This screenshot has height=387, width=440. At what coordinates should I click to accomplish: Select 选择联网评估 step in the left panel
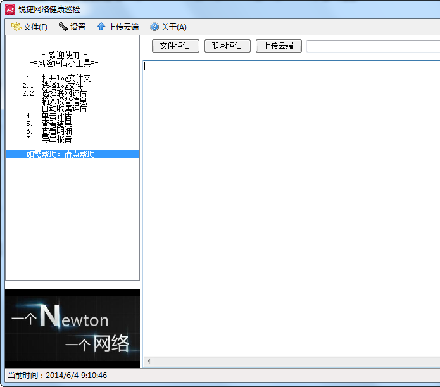point(64,93)
